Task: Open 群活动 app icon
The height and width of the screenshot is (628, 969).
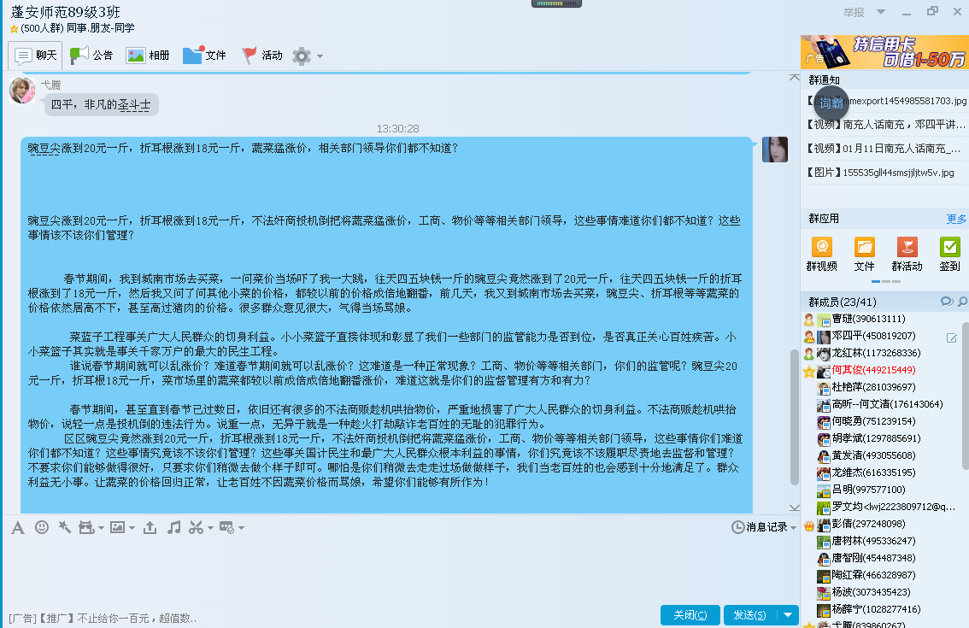Action: click(907, 255)
